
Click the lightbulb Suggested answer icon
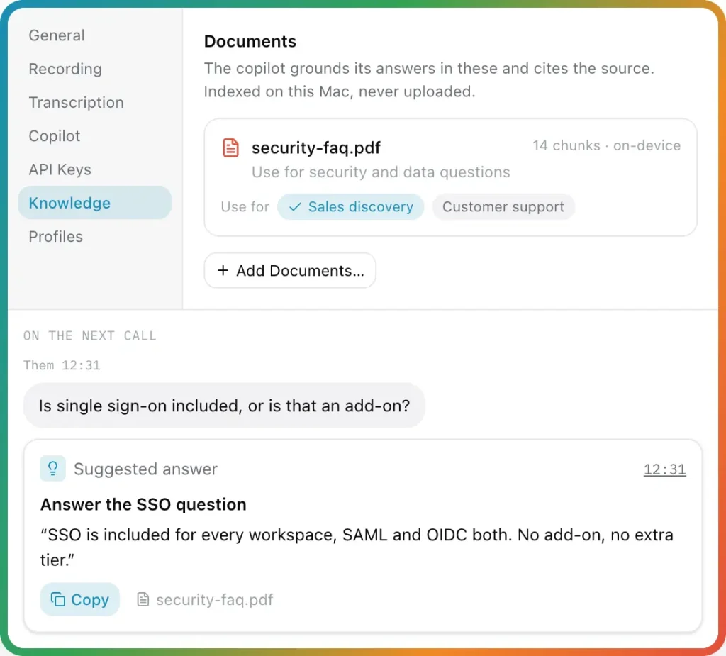click(52, 468)
